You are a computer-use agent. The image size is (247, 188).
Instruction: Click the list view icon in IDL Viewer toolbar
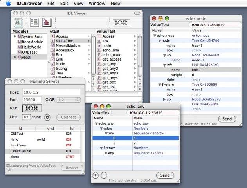tap(34, 22)
